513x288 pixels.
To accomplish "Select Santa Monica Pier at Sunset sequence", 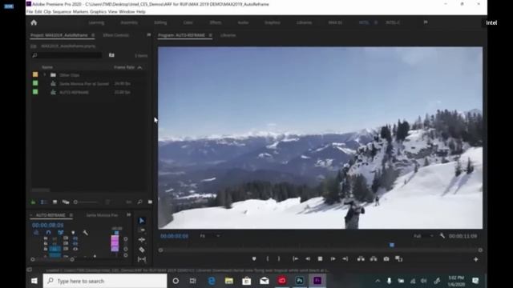I will tap(83, 83).
